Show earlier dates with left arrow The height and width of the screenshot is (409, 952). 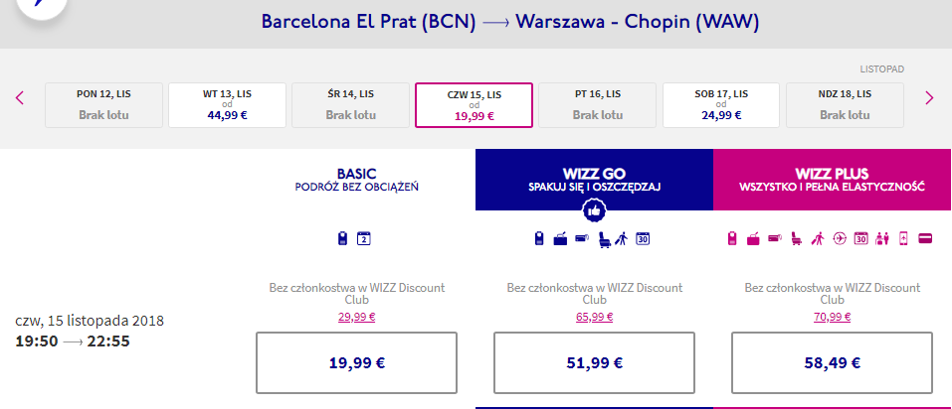pos(20,97)
